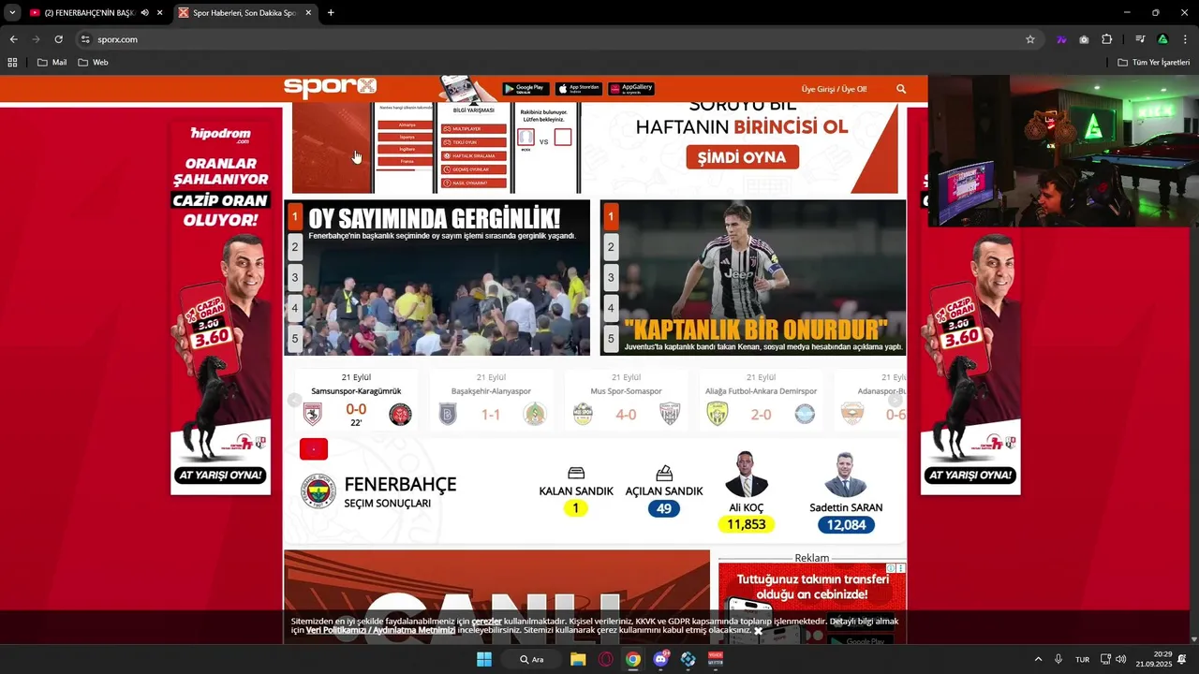
Task: Open the Aliağa Futbol-Ankara Demirspor match
Action: 761,400
